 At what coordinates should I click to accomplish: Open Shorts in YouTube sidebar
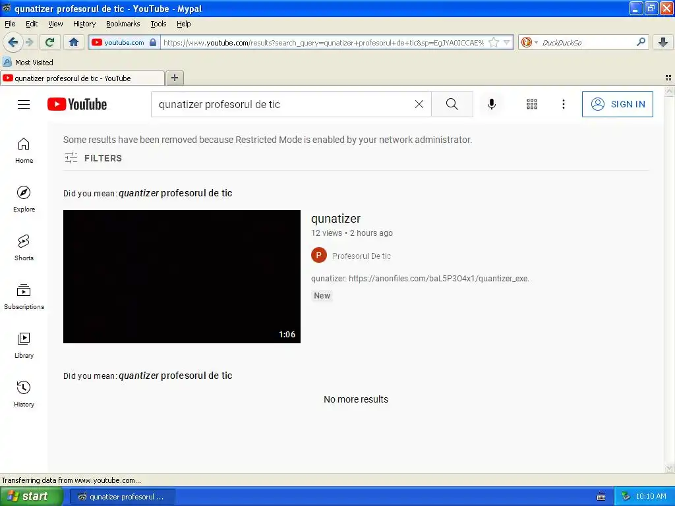[24, 248]
